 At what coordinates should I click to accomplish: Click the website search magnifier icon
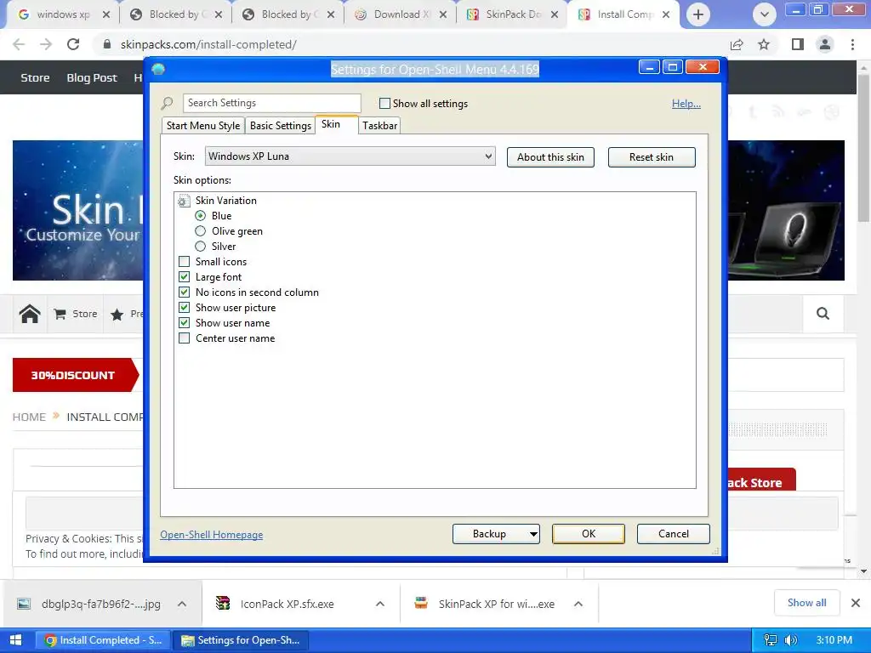(x=823, y=314)
